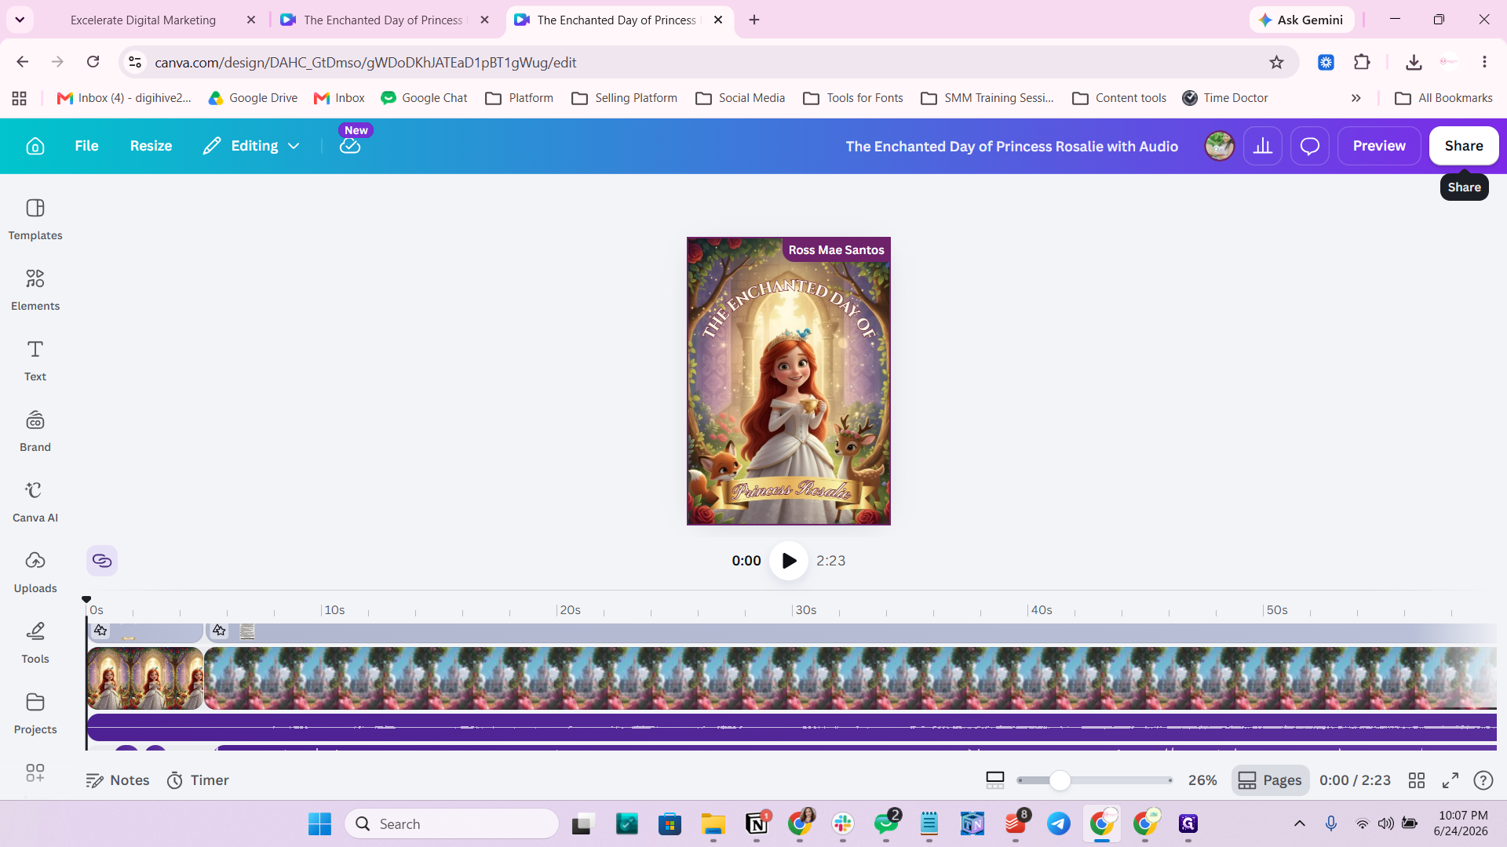Open the Tools panel

(35, 643)
